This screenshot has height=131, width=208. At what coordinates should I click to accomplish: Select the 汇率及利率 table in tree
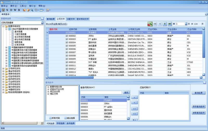coord(19,45)
